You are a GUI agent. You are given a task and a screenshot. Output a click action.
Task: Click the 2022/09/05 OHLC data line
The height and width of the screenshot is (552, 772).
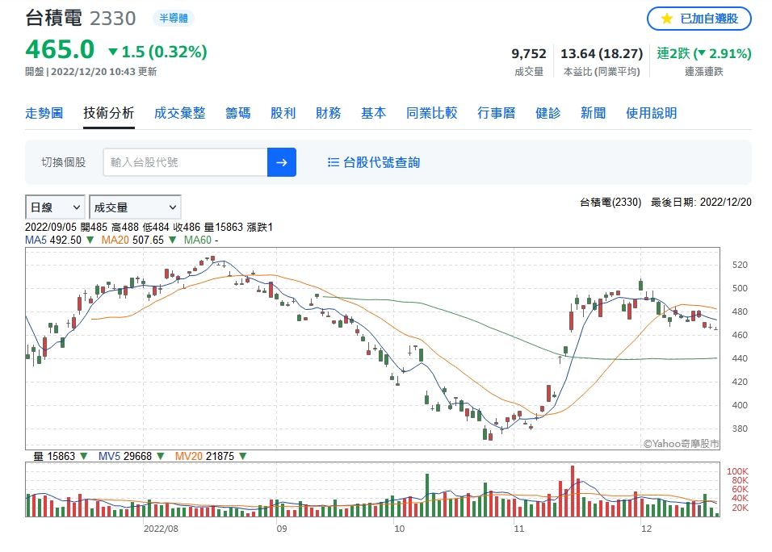(x=149, y=228)
